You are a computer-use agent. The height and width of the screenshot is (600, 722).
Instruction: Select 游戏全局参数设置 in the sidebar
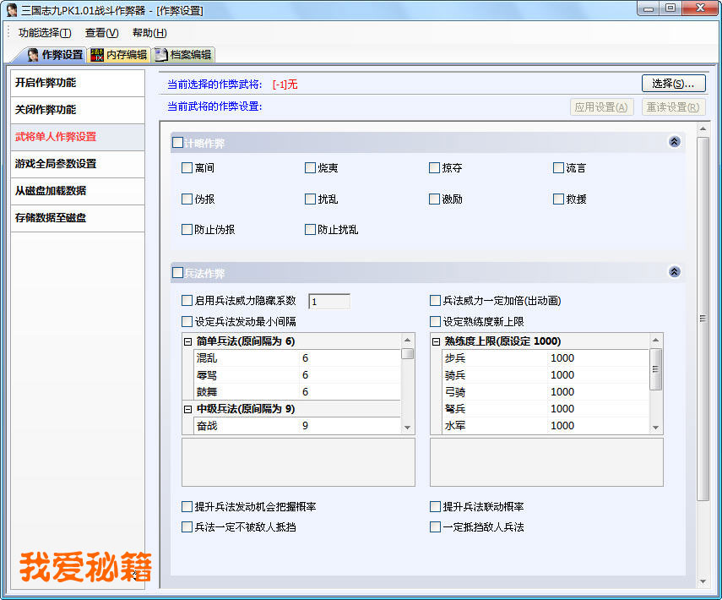coord(56,164)
